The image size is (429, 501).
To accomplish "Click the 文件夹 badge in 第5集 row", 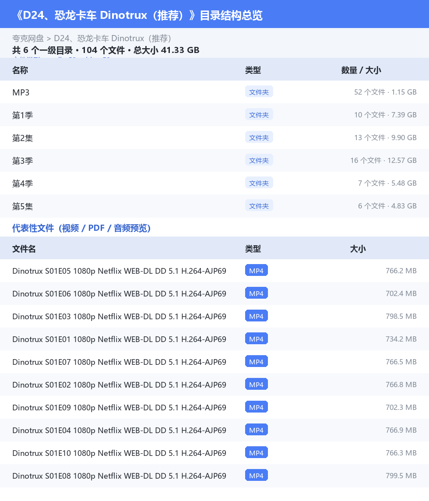I will (259, 206).
